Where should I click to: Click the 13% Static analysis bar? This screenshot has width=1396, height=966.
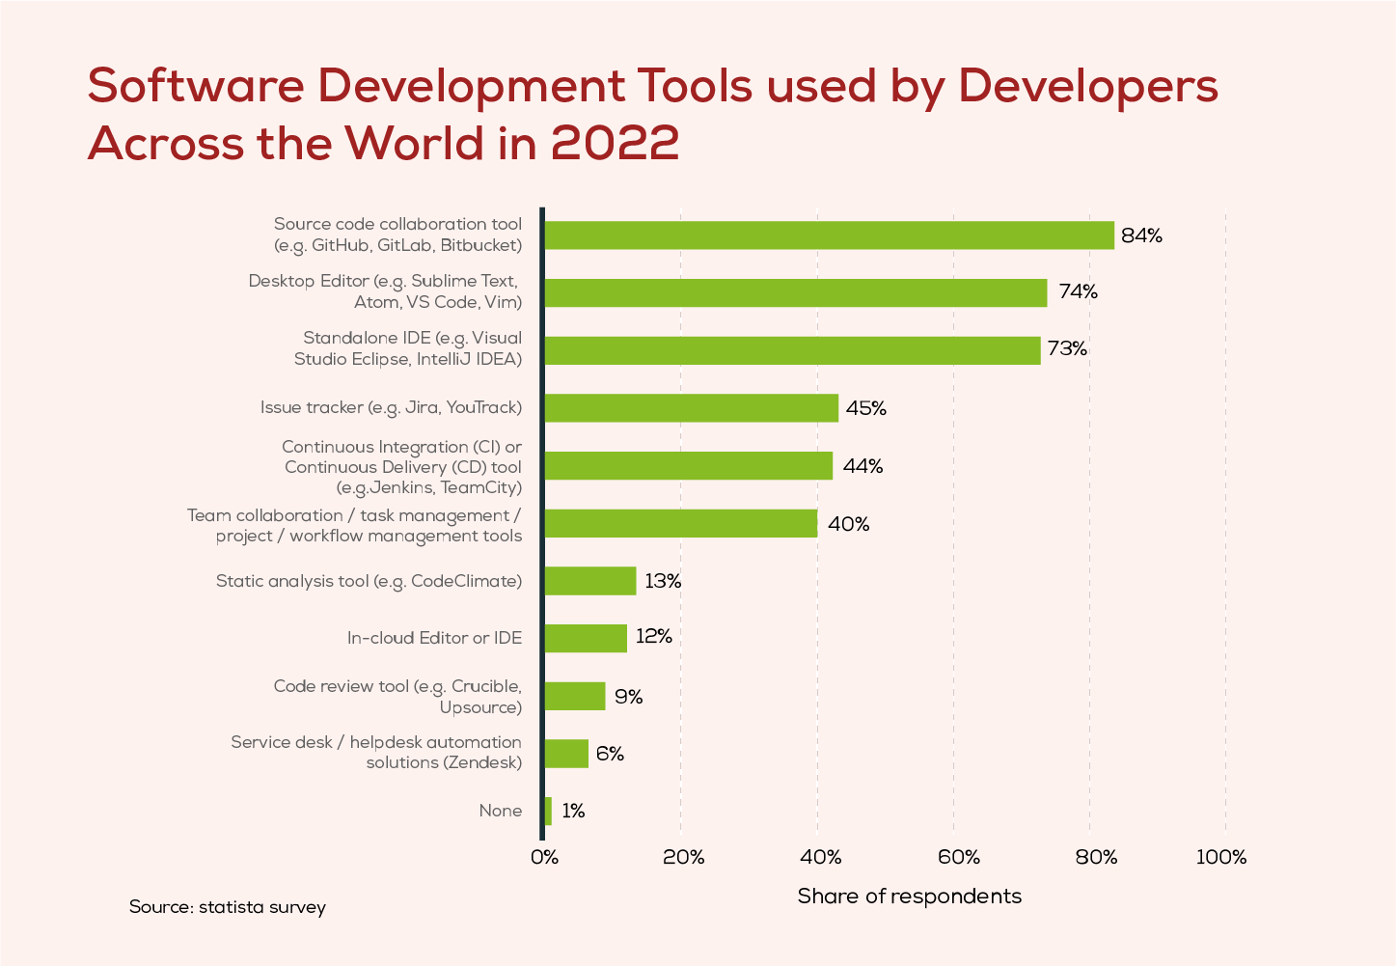click(590, 581)
